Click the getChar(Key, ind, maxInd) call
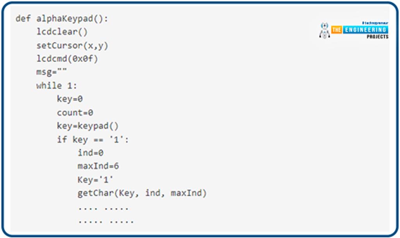This screenshot has width=400, height=238. point(142,193)
